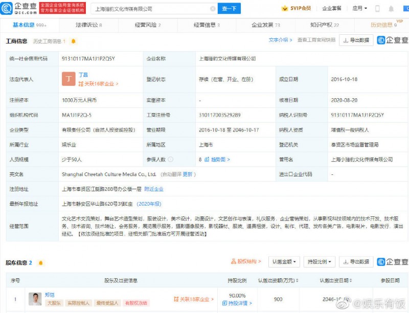Clear the search box with the X icon
Image resolution: width=409 pixels, height=313 pixels.
(x=213, y=9)
